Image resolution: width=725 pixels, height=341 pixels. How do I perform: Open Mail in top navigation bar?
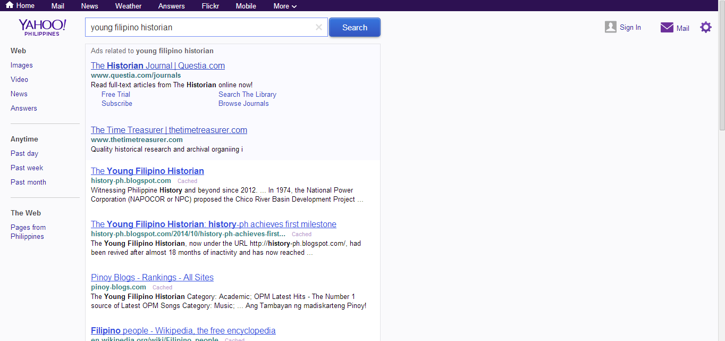pos(58,6)
